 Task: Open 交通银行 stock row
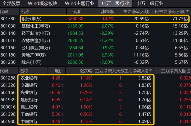click(x=96, y=85)
